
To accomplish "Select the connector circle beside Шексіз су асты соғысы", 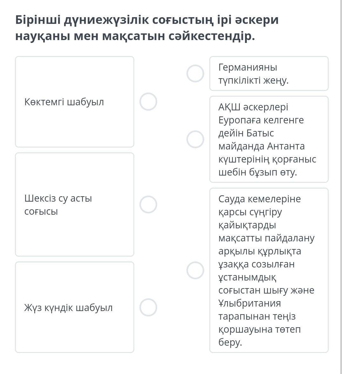I will tap(148, 204).
